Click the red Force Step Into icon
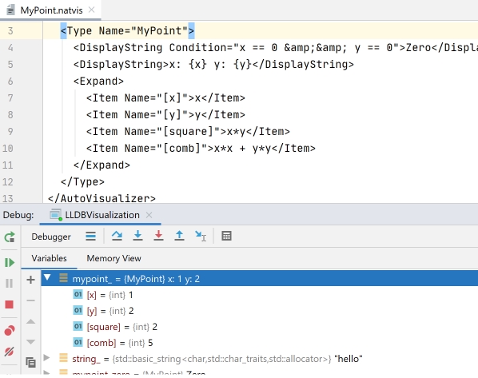Viewport: 478px width, 378px height. coord(158,236)
